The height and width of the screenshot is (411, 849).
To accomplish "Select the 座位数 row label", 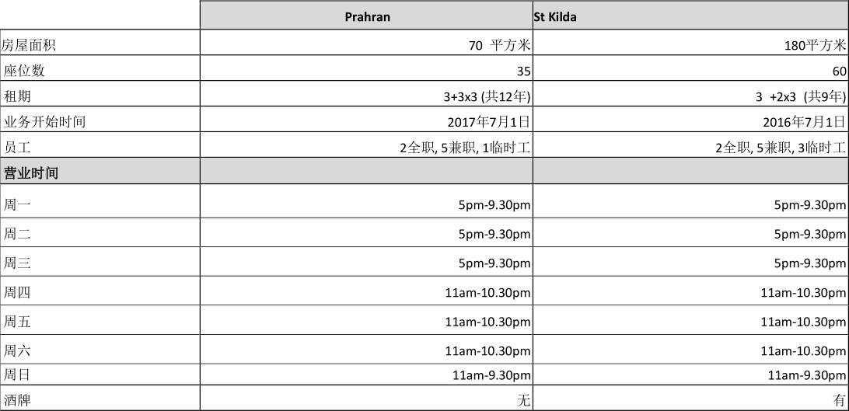I will coord(24,71).
